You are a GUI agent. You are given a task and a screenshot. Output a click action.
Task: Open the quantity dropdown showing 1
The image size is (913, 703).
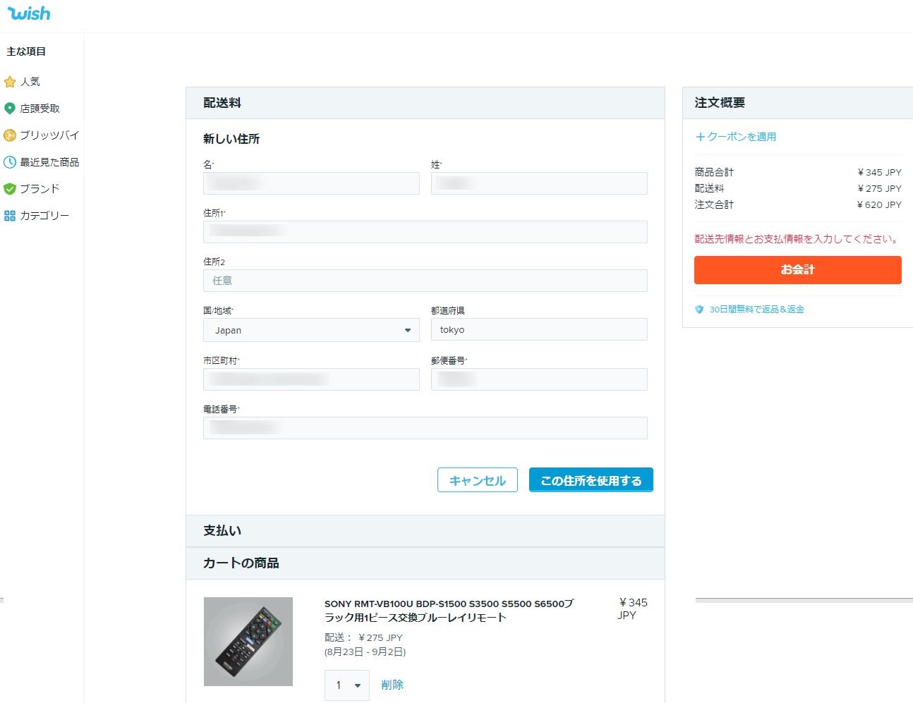347,685
